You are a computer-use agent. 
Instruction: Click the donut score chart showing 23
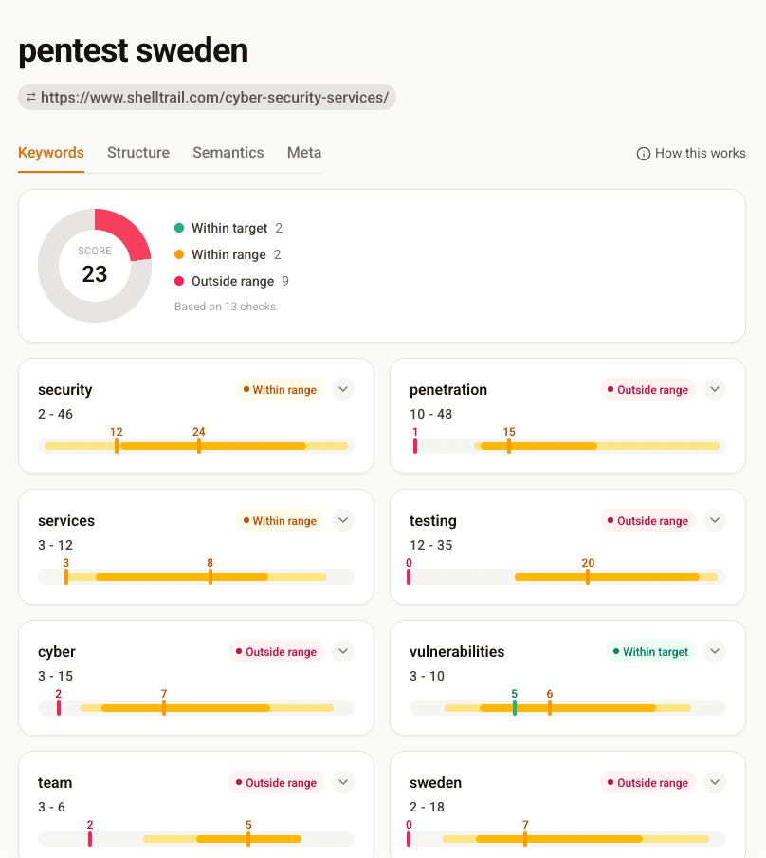click(95, 266)
